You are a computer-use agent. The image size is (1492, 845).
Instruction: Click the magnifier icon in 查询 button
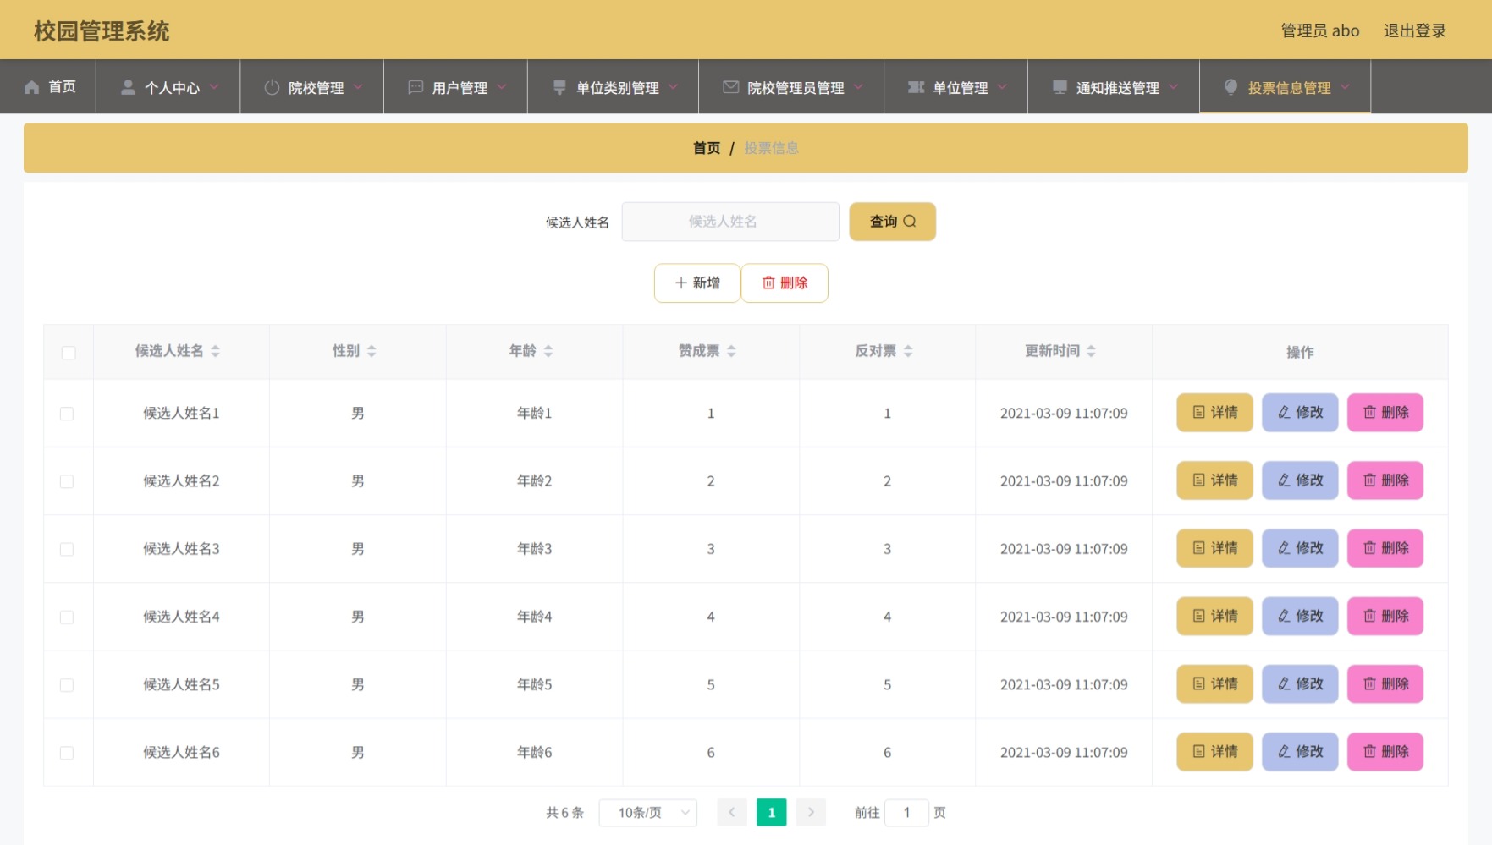[910, 221]
